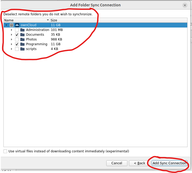This screenshot has height=173, width=192.
Task: Expand the Photos folder
Action: 12,39
